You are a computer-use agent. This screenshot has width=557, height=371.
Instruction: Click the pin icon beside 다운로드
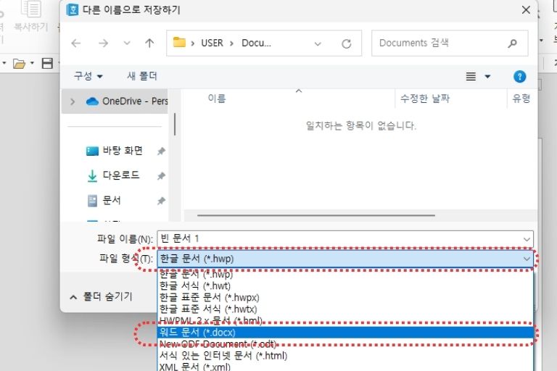pyautogui.click(x=161, y=176)
